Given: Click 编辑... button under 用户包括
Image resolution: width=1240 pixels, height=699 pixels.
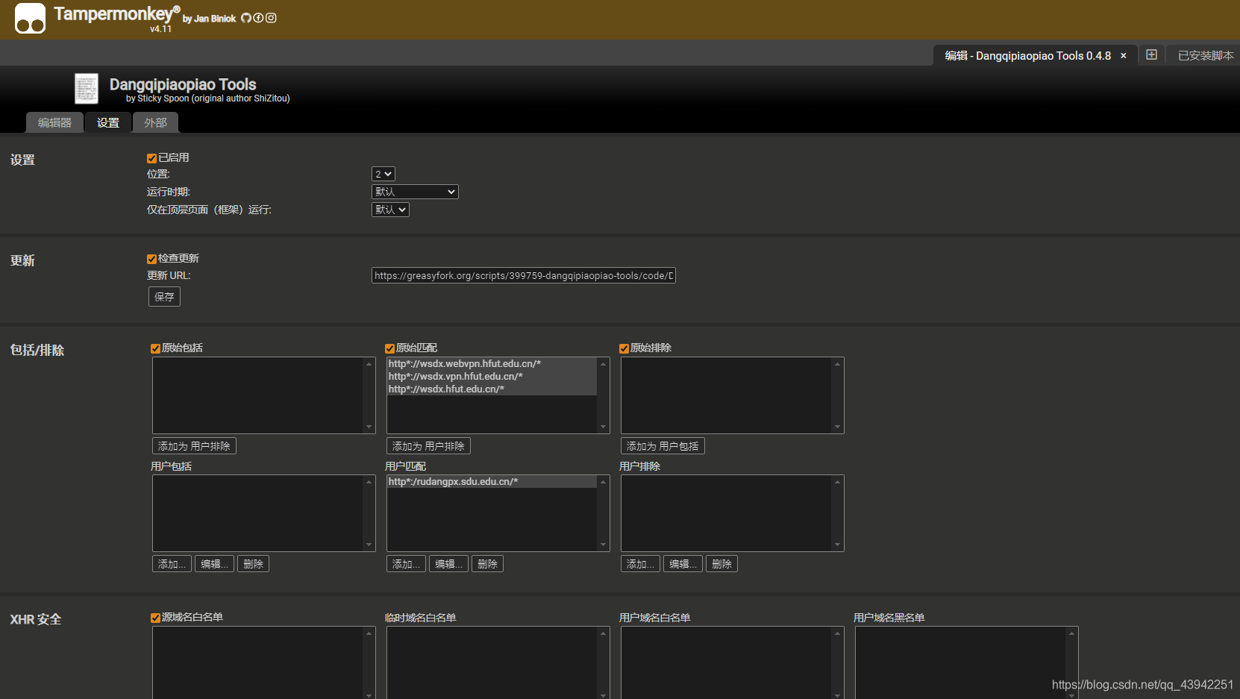Looking at the screenshot, I should (214, 564).
